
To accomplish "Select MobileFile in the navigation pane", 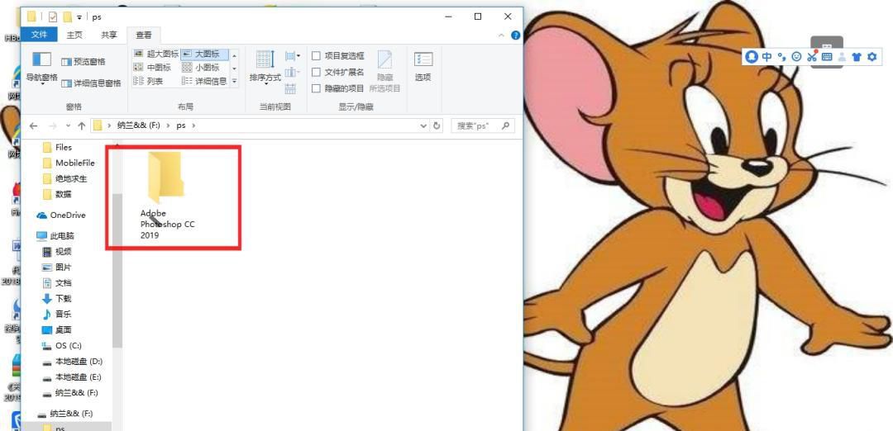I will (x=69, y=163).
